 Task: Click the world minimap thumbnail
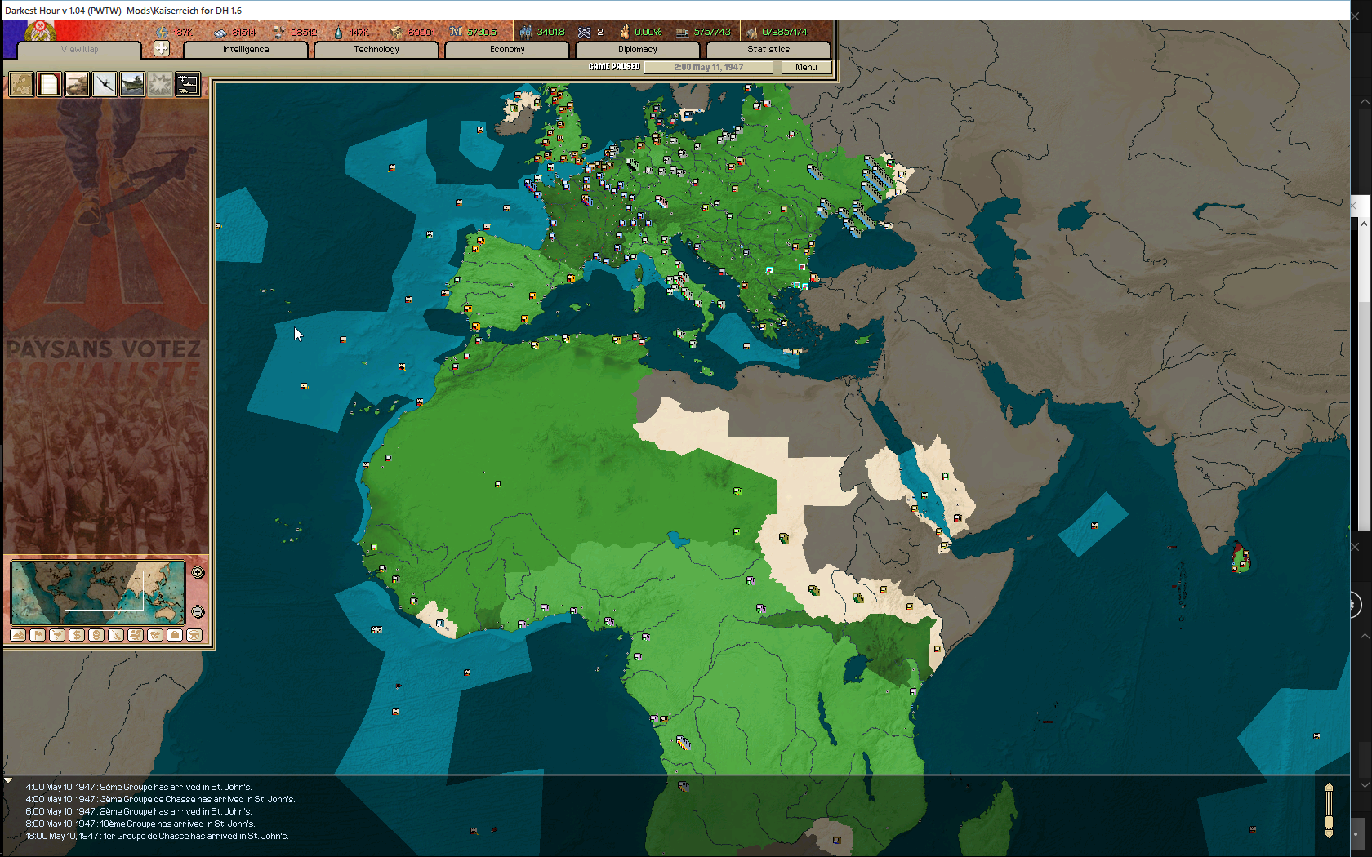coord(98,591)
